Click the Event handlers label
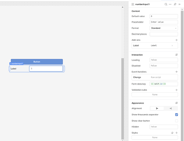The image size is (184, 141). pos(139,72)
